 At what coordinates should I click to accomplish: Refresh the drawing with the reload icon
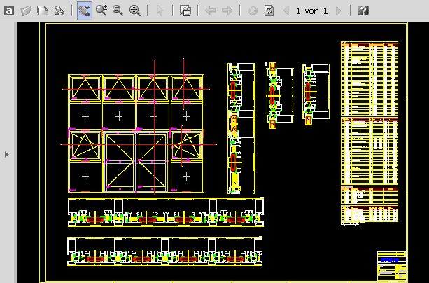click(269, 11)
